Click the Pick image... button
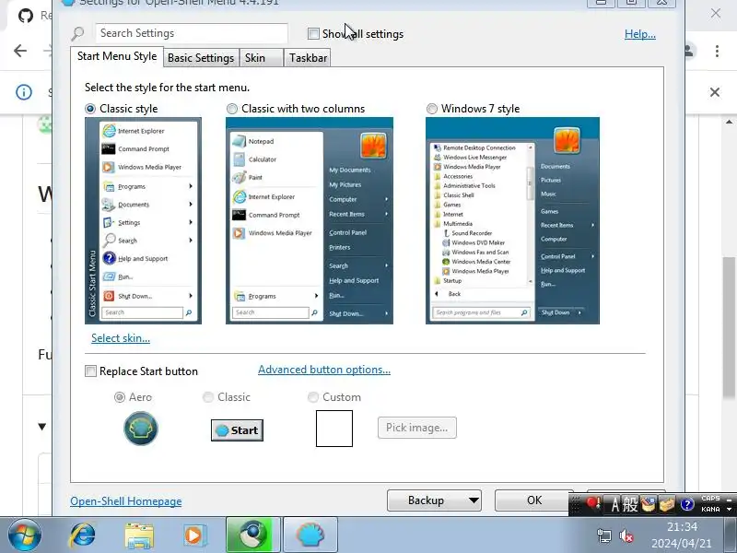Screen dimensions: 737x553 click(x=417, y=428)
